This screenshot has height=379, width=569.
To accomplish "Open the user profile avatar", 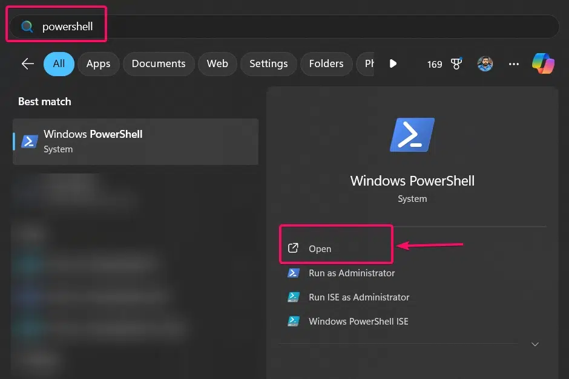I will (x=485, y=63).
